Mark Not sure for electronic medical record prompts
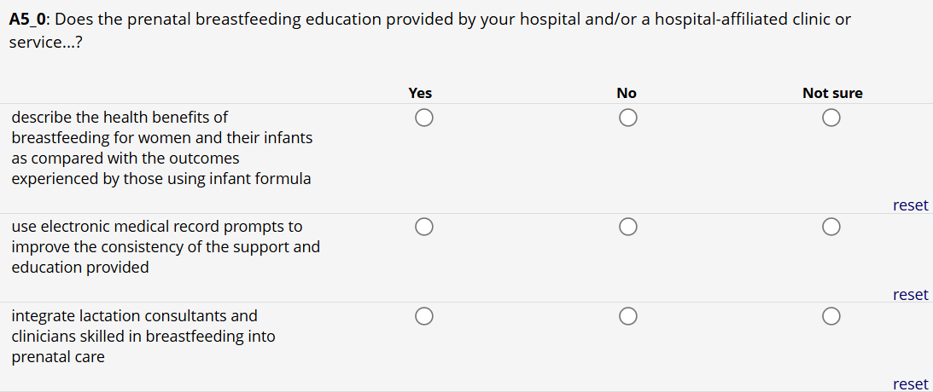933x392 pixels. coord(831,227)
